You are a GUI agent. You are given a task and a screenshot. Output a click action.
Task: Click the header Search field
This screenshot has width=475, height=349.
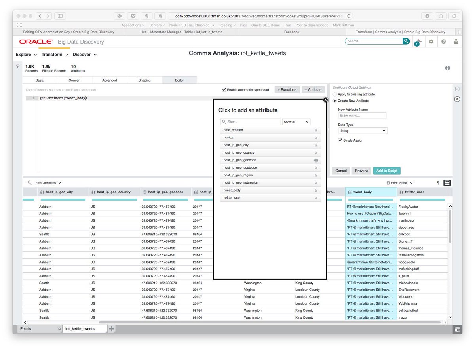[x=374, y=41]
